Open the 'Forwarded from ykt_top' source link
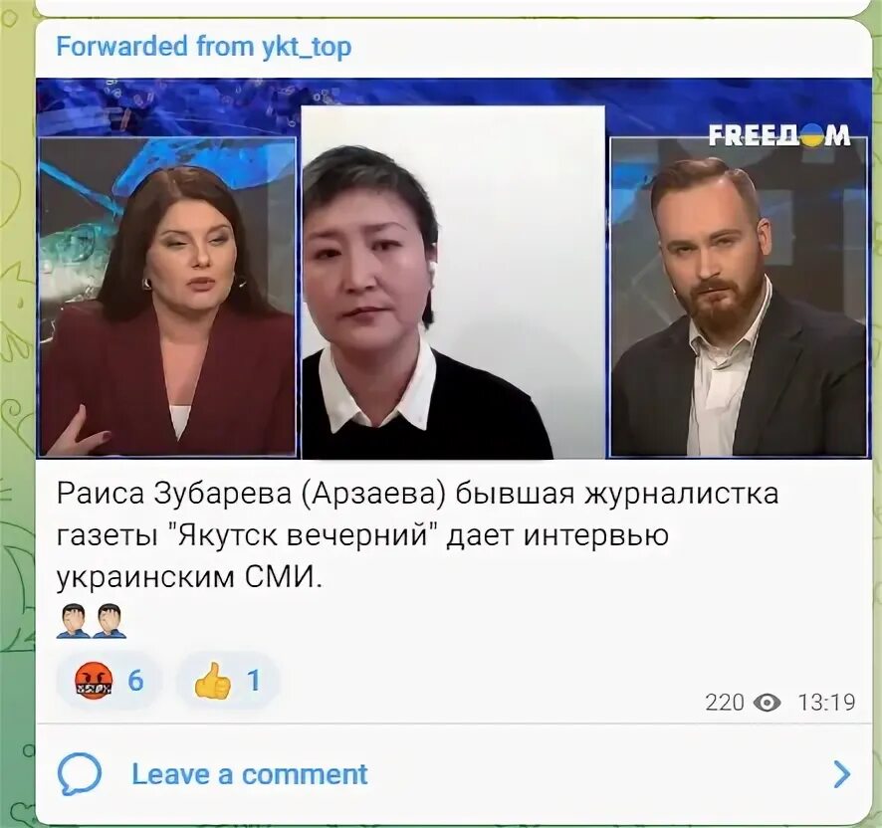This screenshot has height=828, width=882. pyautogui.click(x=204, y=46)
